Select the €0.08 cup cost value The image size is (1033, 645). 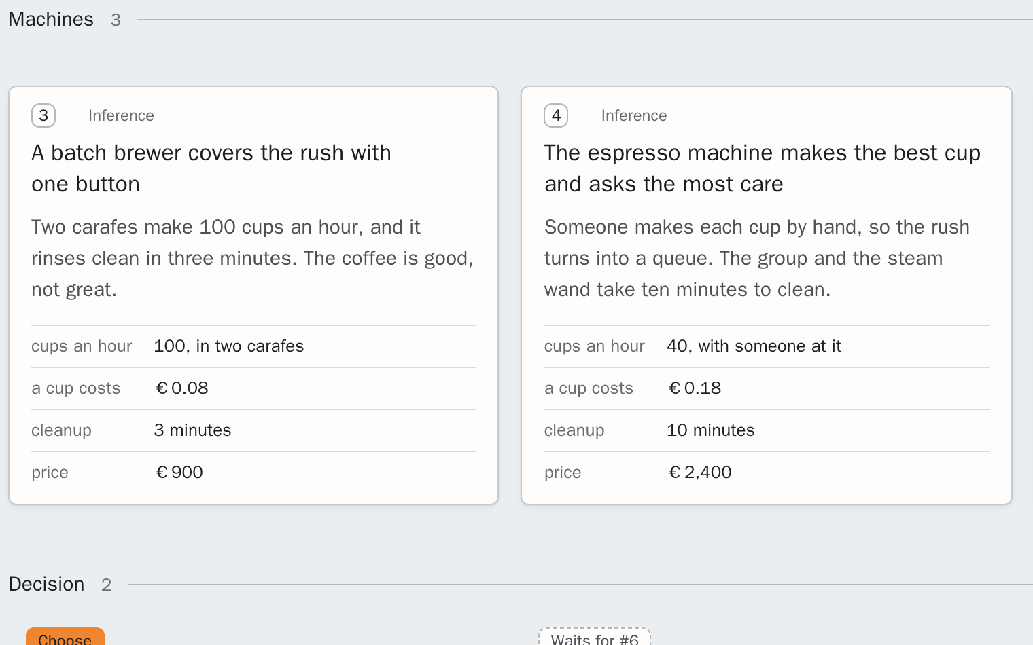click(182, 388)
